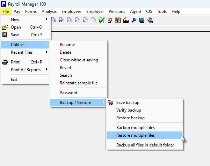Expand the Utilities submenu arrow

click(x=46, y=44)
